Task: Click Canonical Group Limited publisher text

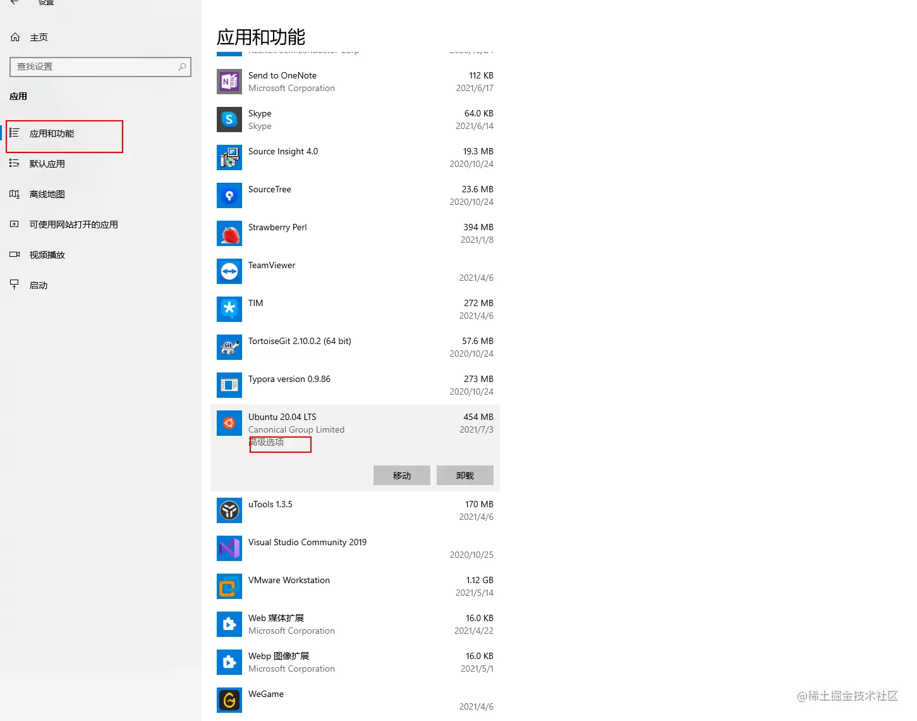Action: (296, 429)
